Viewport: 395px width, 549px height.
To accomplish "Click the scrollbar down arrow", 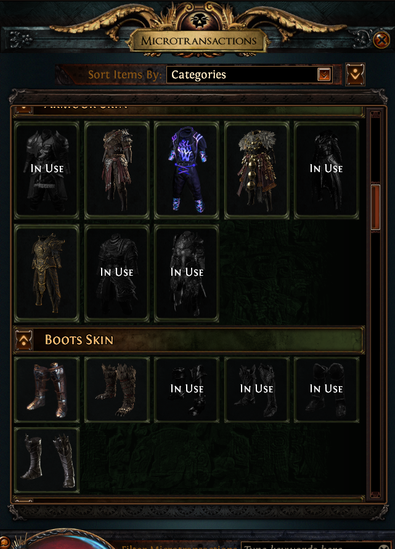I will click(x=375, y=494).
